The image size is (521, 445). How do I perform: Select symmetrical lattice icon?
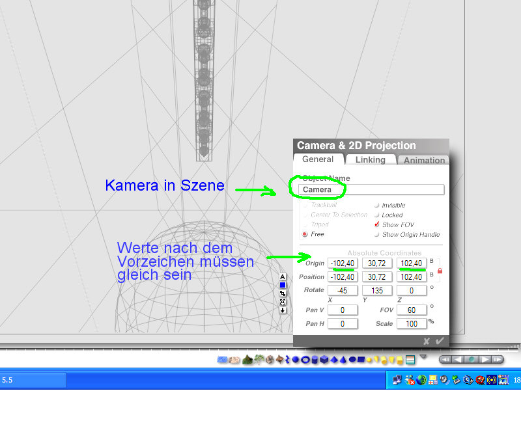(x=279, y=359)
